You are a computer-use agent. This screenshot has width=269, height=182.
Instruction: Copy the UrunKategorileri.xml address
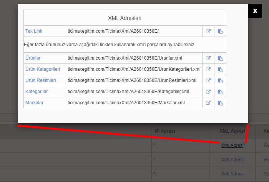220,70
